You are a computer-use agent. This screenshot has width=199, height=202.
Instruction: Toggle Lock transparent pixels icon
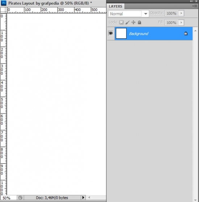point(121,22)
